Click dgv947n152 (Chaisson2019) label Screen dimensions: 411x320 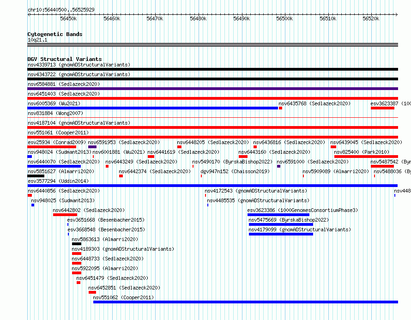point(235,171)
